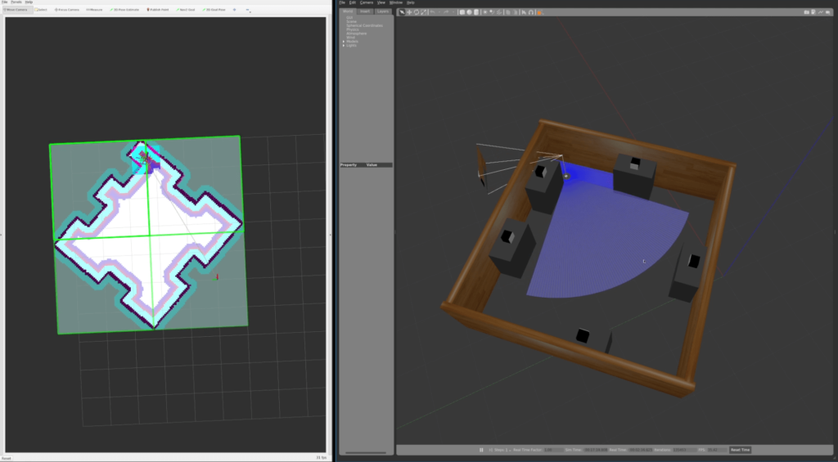Click the Paste icon in Gazebo toolbar
This screenshot has width=838, height=462.
pos(516,12)
